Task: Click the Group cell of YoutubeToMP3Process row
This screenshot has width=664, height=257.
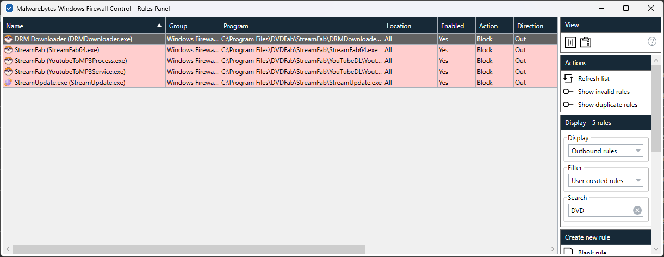Action: pyautogui.click(x=193, y=61)
